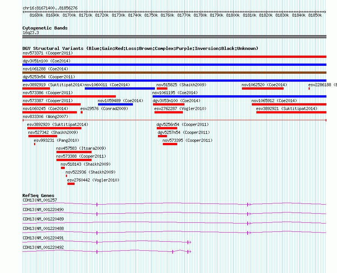
Task: Open the esv993231 (Pang2010) variant label
Action: 56,140
